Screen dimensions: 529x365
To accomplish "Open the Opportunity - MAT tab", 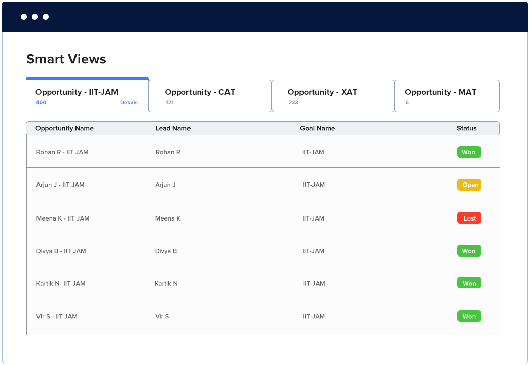I will tap(440, 92).
